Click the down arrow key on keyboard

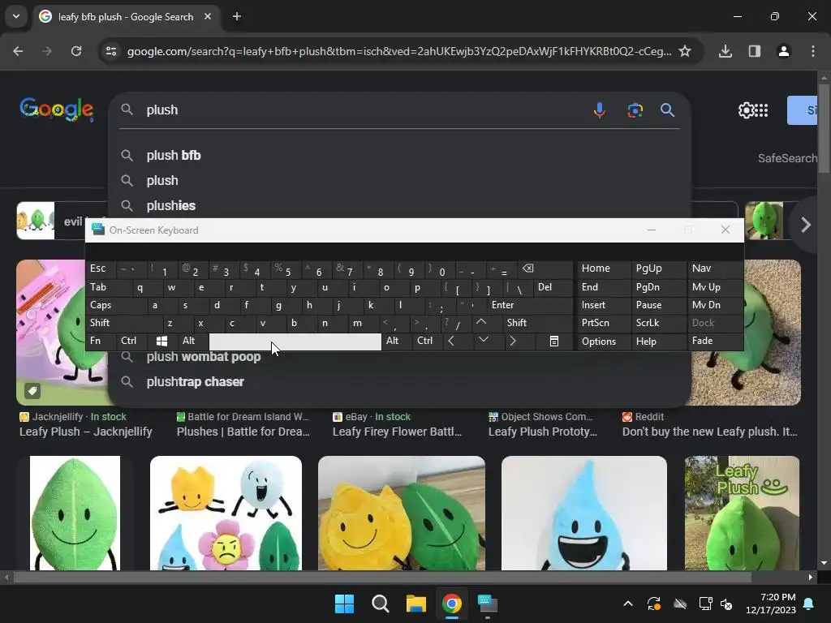coord(484,340)
